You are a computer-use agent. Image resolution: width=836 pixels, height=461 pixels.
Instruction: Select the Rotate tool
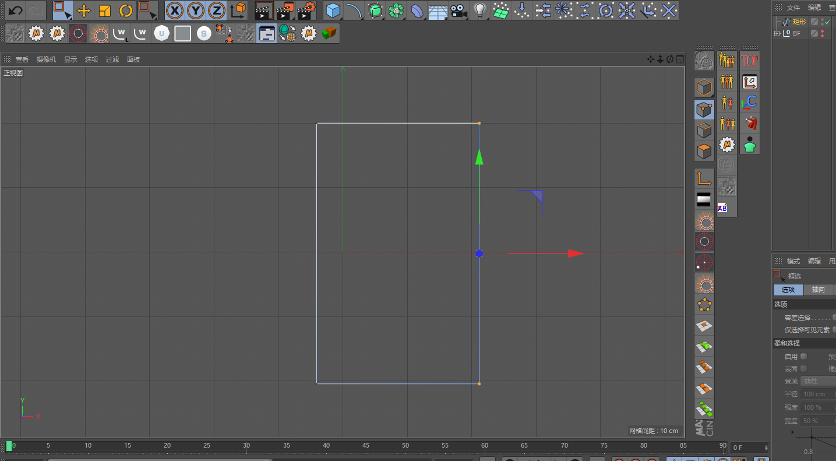click(126, 10)
